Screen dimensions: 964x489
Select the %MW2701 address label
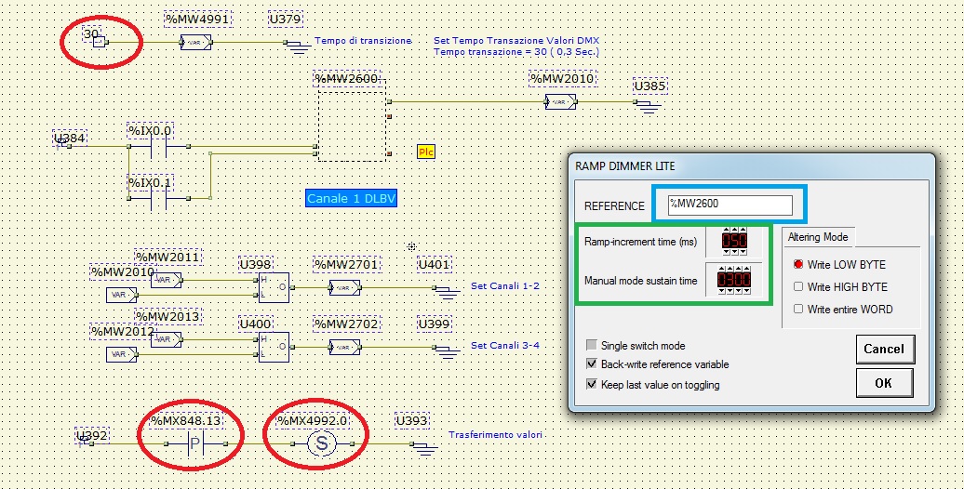347,265
